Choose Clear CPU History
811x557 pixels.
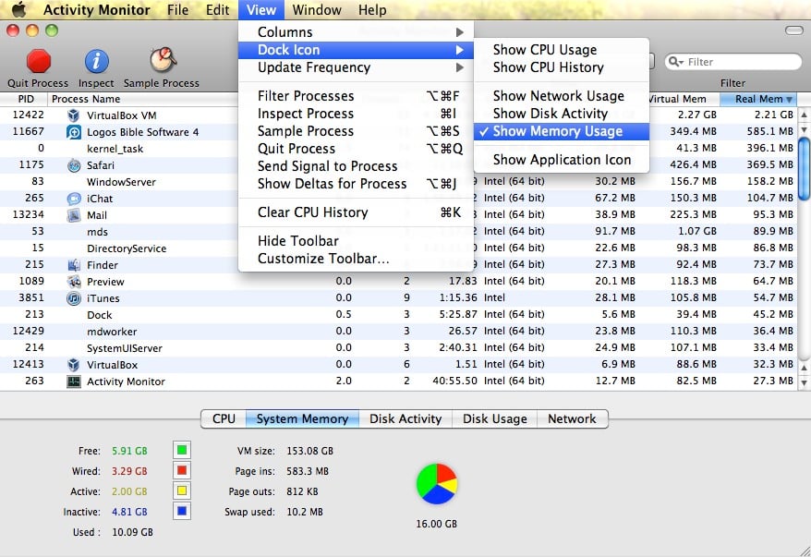tap(356, 212)
